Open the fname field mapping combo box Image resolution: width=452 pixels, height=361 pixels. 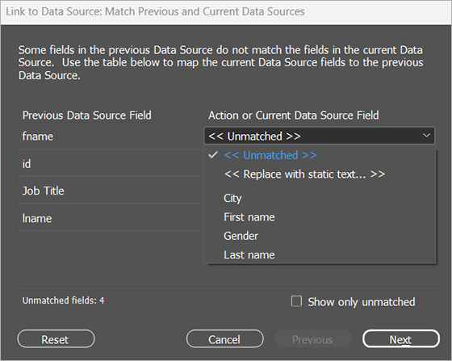[x=320, y=136]
